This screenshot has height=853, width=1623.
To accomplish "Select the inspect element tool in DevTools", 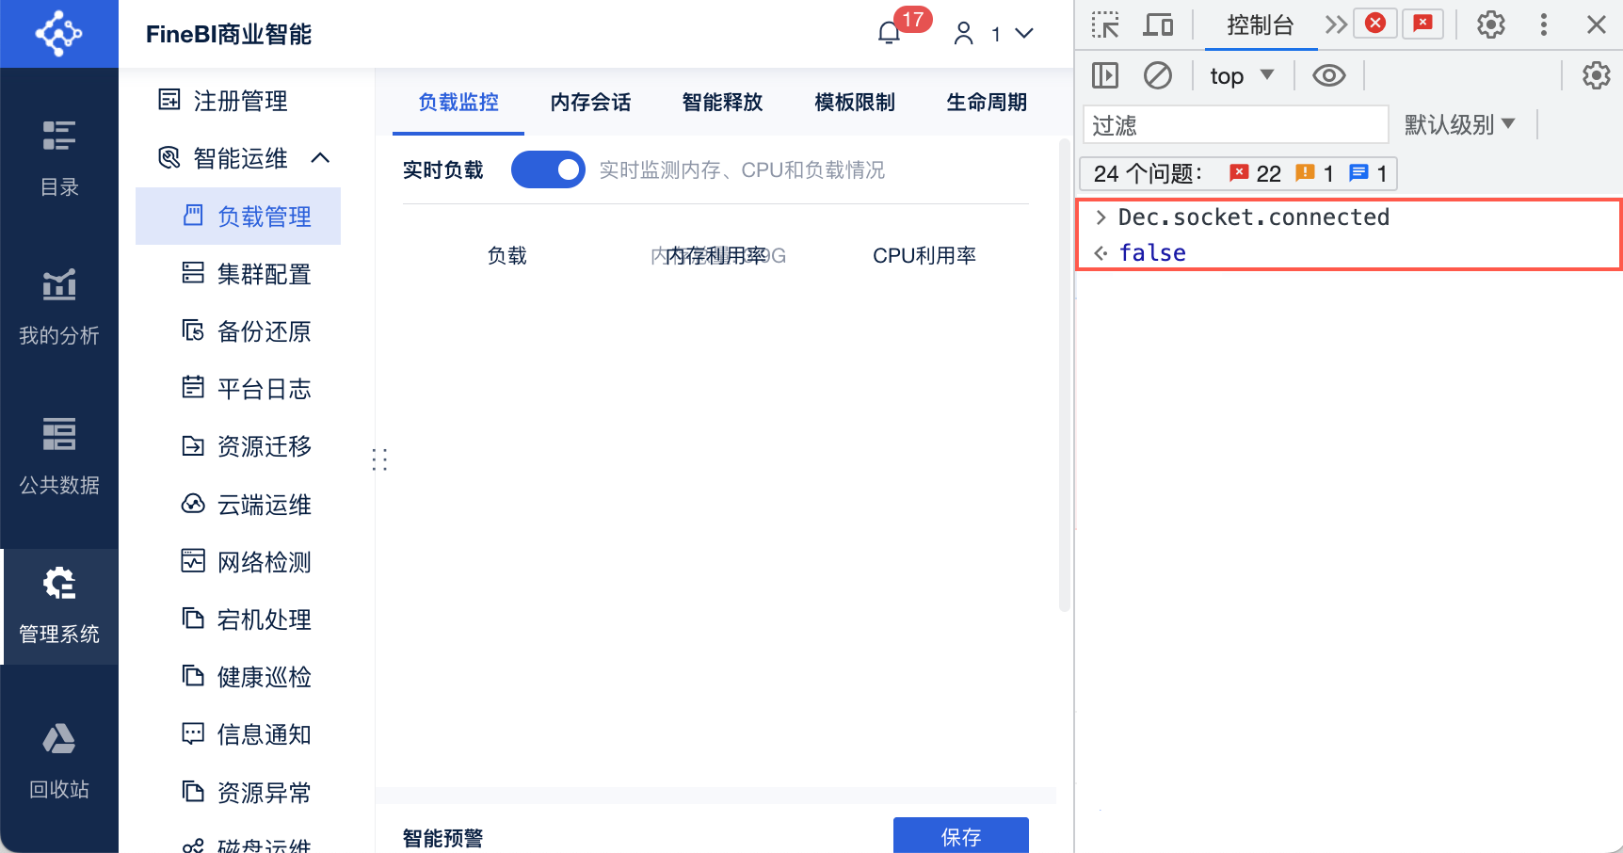I will click(1104, 24).
